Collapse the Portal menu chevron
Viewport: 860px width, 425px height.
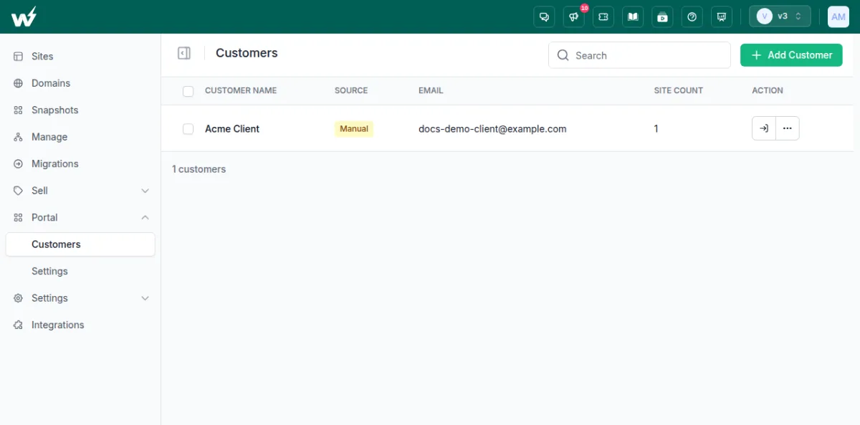point(145,217)
